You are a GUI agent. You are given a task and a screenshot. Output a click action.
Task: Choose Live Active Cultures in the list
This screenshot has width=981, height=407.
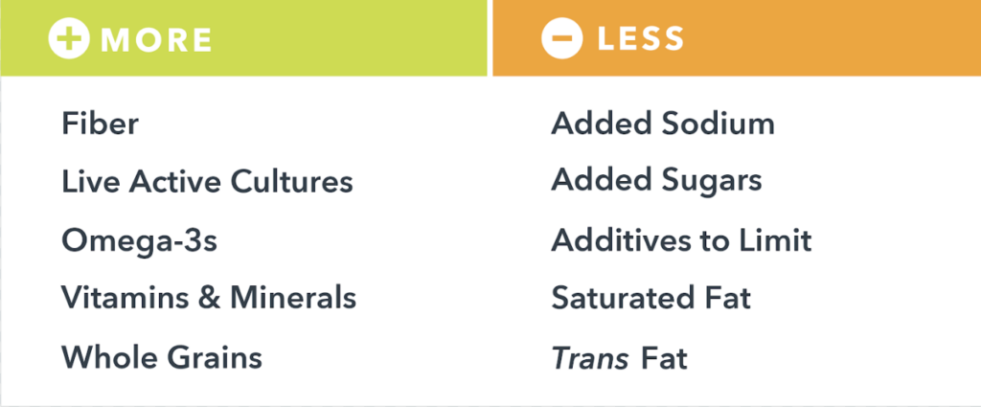point(207,181)
